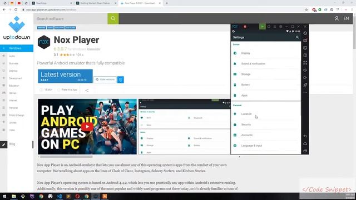Bookmark this page with the star icon
The height and width of the screenshot is (200, 356).
tap(306, 10)
